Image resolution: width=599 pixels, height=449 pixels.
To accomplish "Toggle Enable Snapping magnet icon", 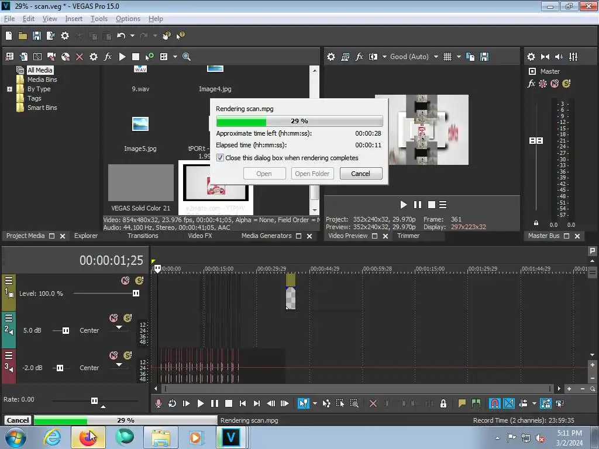I will coord(494,403).
